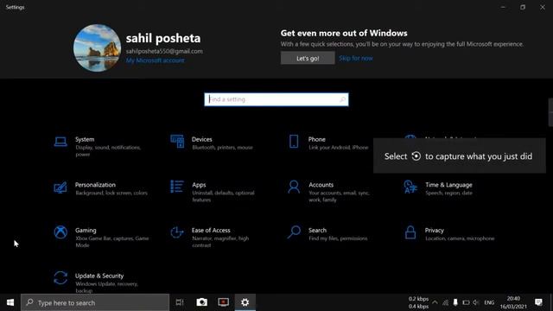553x311 pixels.
Task: Show hidden system tray icons
Action: click(x=435, y=302)
